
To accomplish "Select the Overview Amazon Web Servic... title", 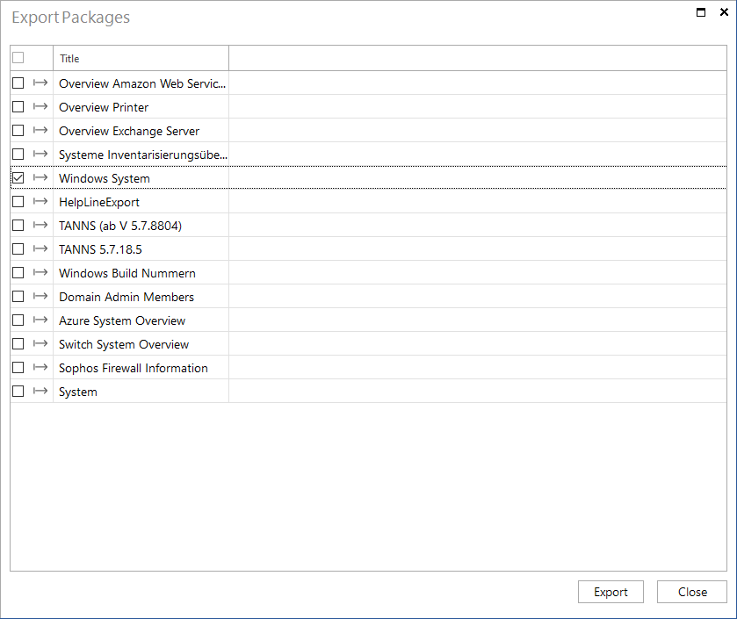I will (142, 83).
